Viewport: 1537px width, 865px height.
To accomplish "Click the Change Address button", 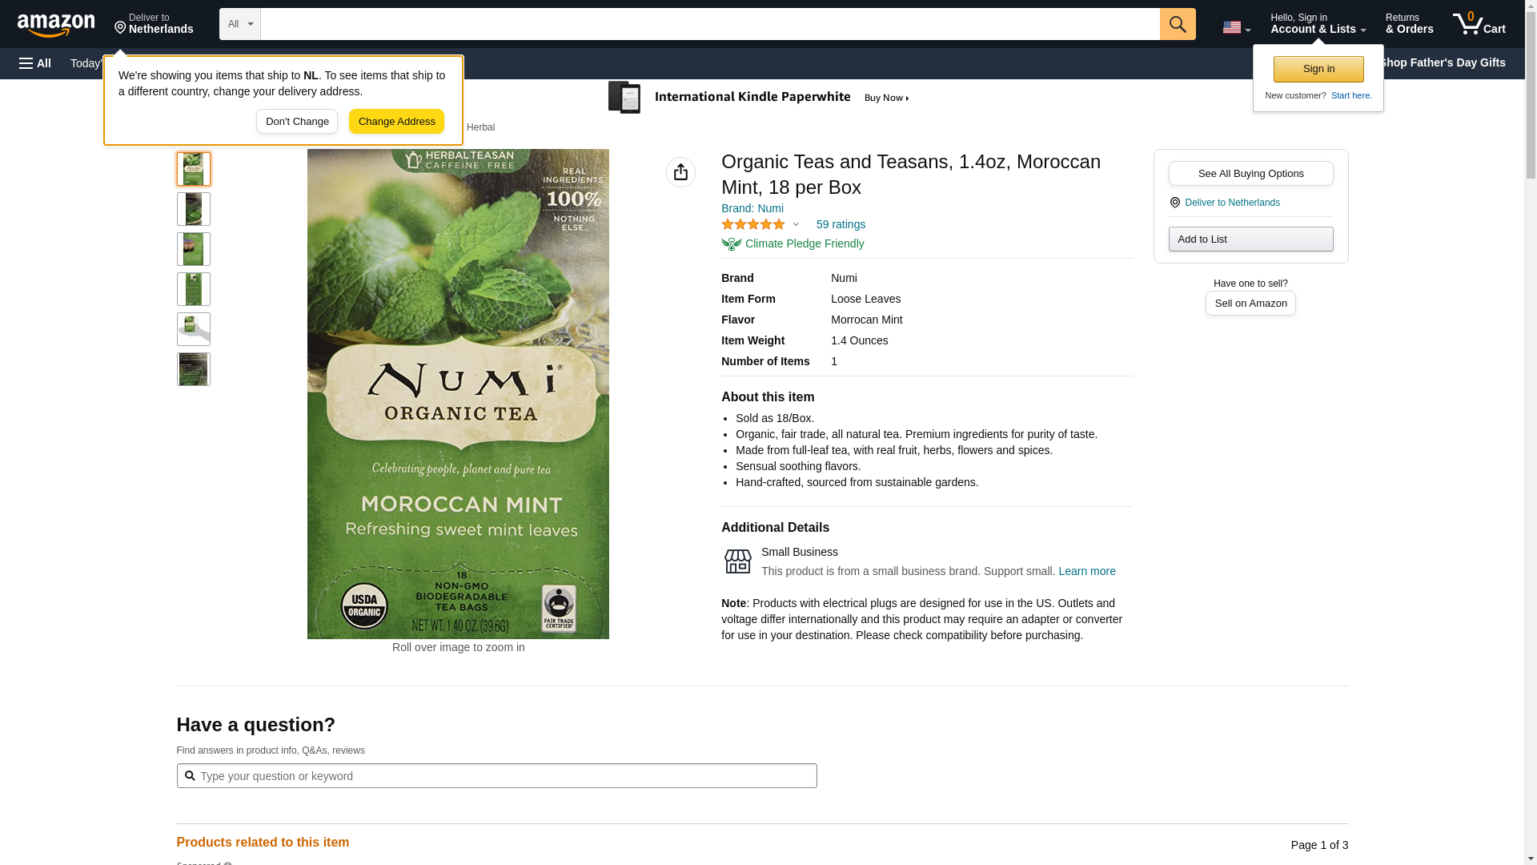I will 396,122.
